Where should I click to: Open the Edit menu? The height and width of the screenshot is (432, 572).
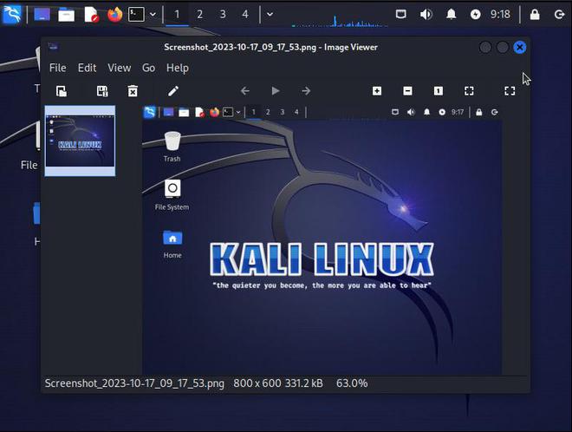tap(87, 68)
